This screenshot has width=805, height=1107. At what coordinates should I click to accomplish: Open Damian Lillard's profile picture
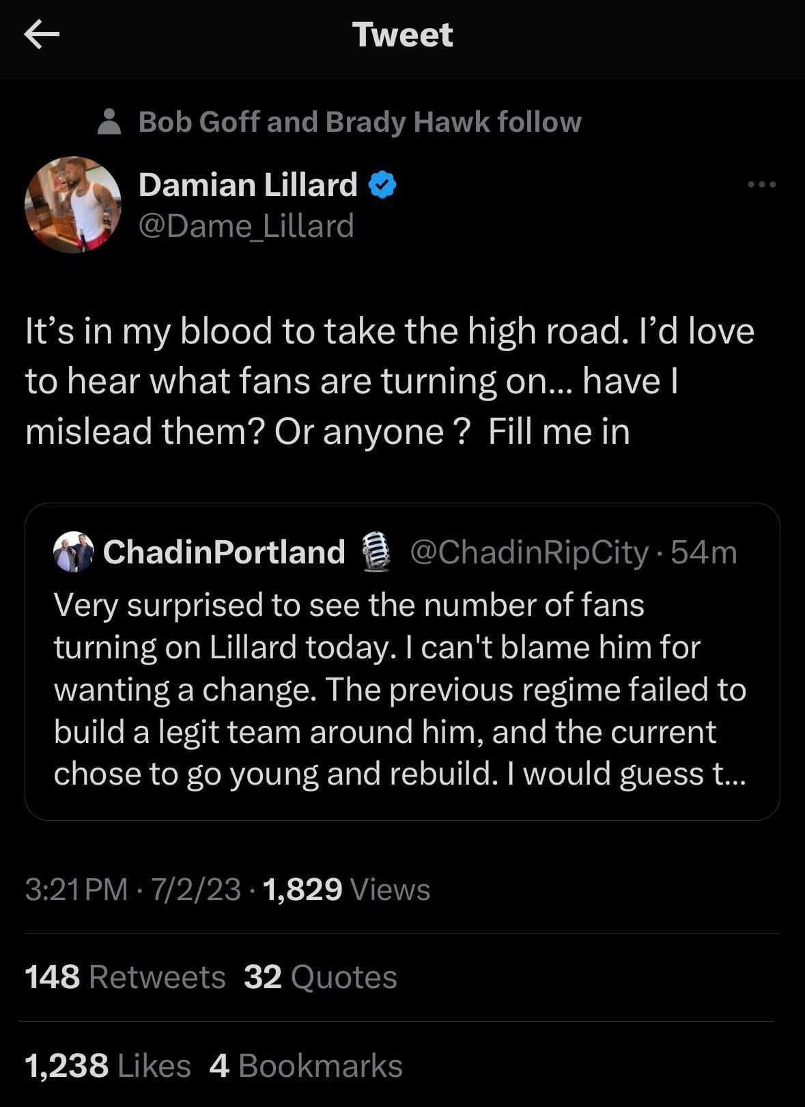click(x=73, y=205)
